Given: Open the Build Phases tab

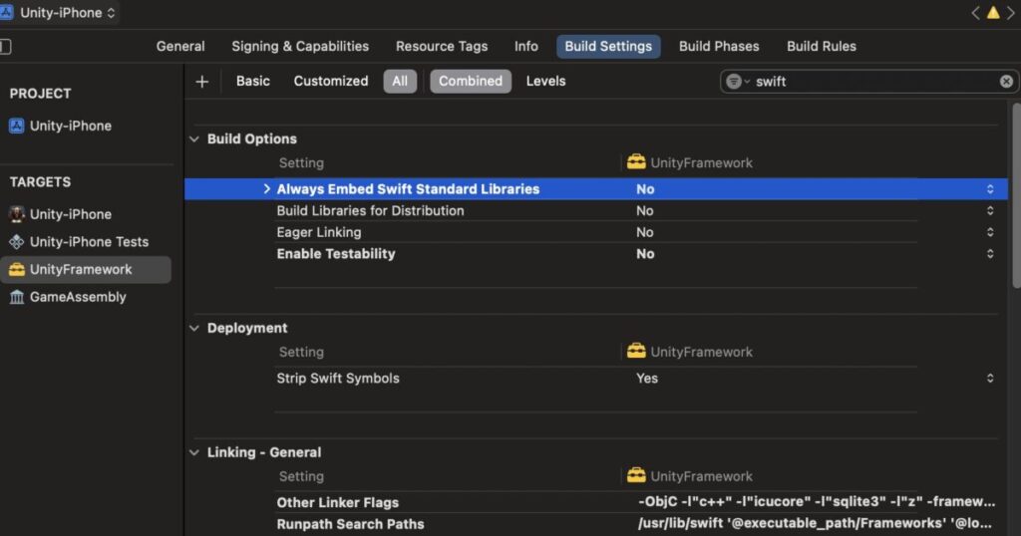Looking at the screenshot, I should [719, 46].
